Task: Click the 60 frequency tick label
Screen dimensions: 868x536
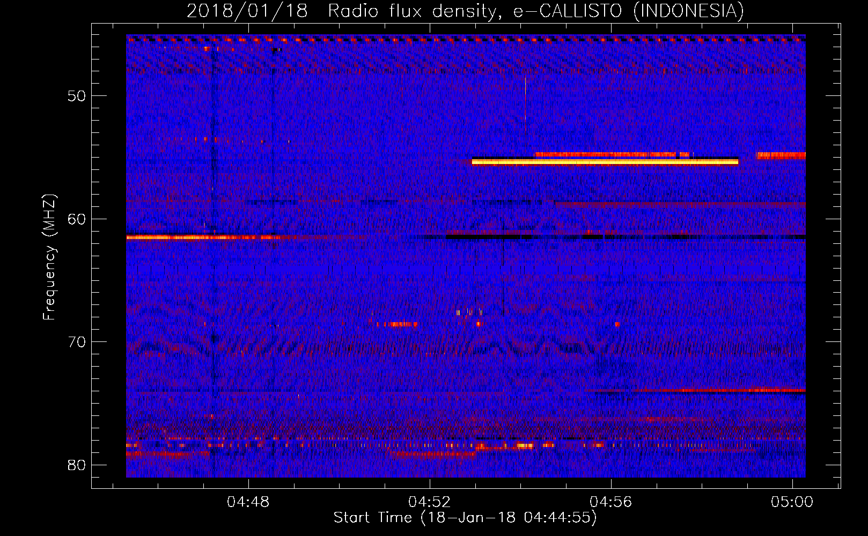Action: pos(77,219)
